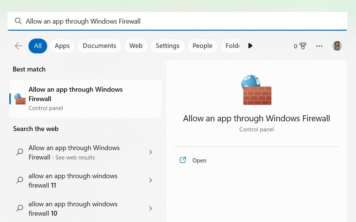Viewport: 356px width, 222px height.
Task: Show more filter tabs with play arrow
Action: (x=250, y=46)
